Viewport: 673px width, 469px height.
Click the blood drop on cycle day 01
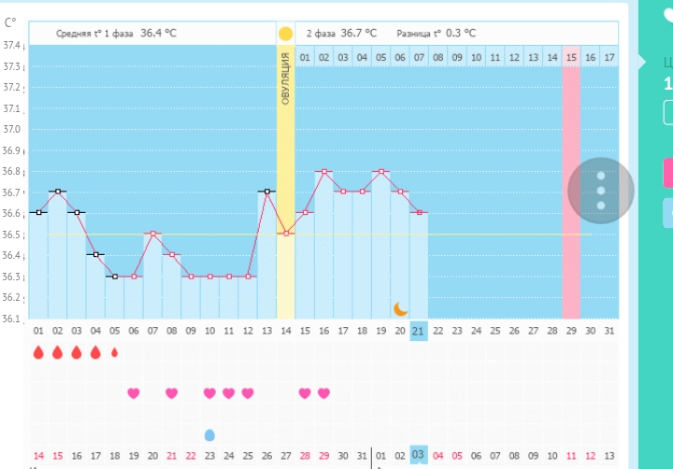pos(38,352)
